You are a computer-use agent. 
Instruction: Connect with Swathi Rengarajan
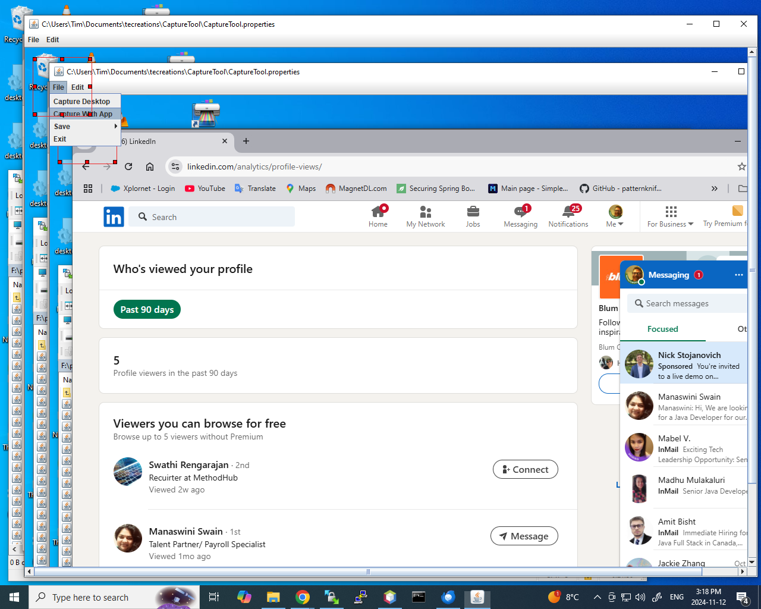click(x=526, y=470)
